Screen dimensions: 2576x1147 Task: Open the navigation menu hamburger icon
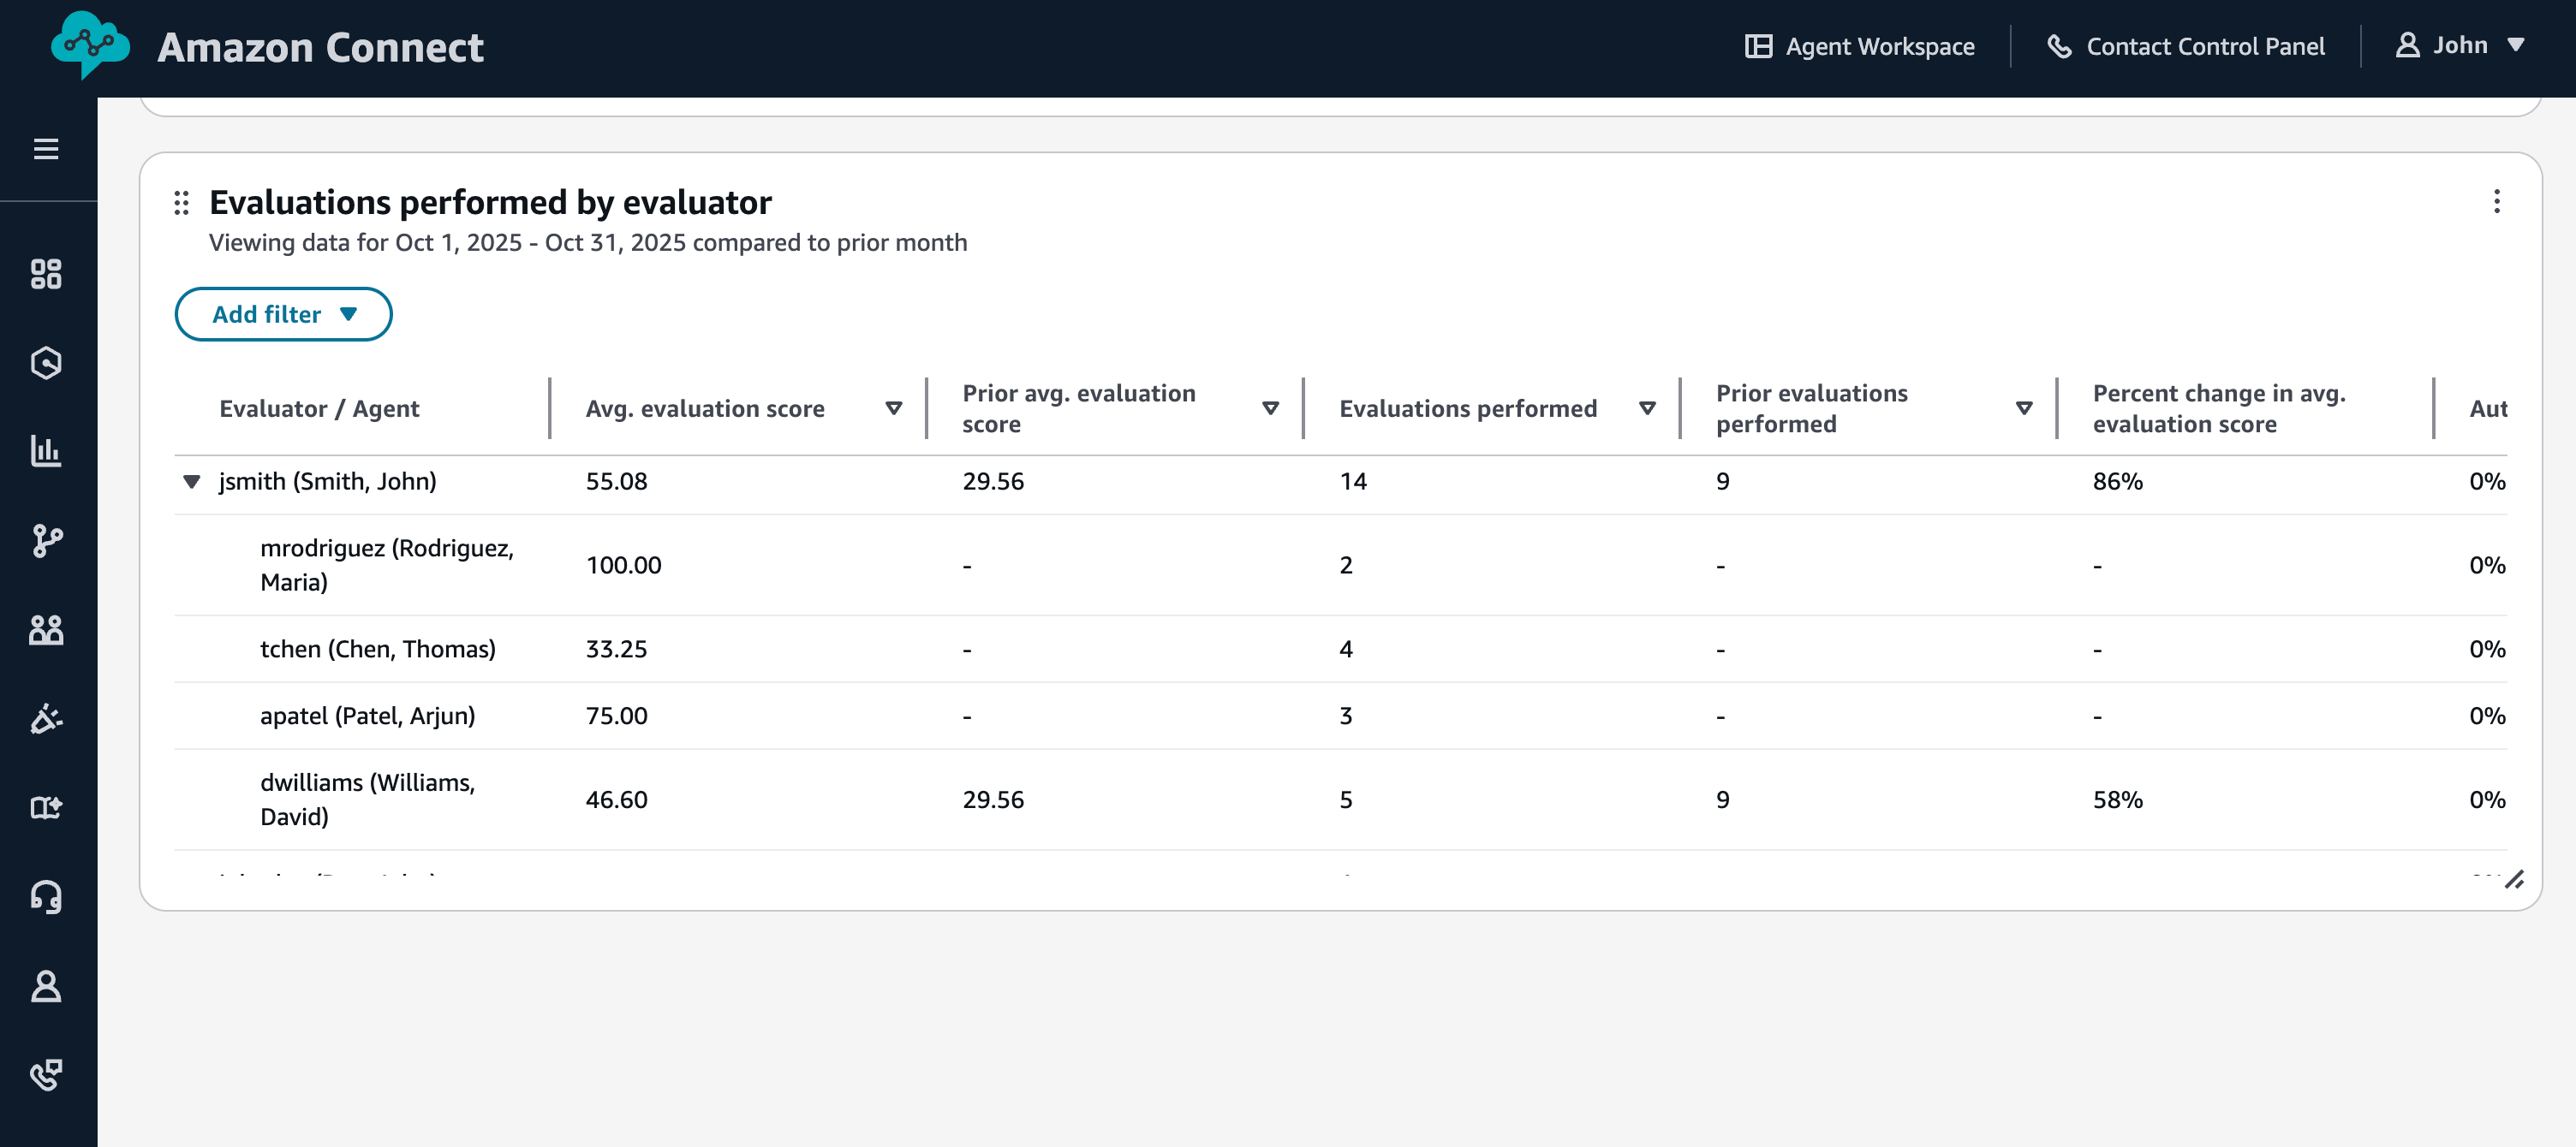tap(44, 148)
